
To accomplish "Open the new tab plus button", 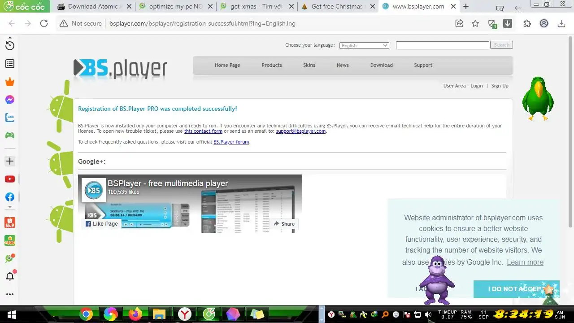I will [x=466, y=6].
